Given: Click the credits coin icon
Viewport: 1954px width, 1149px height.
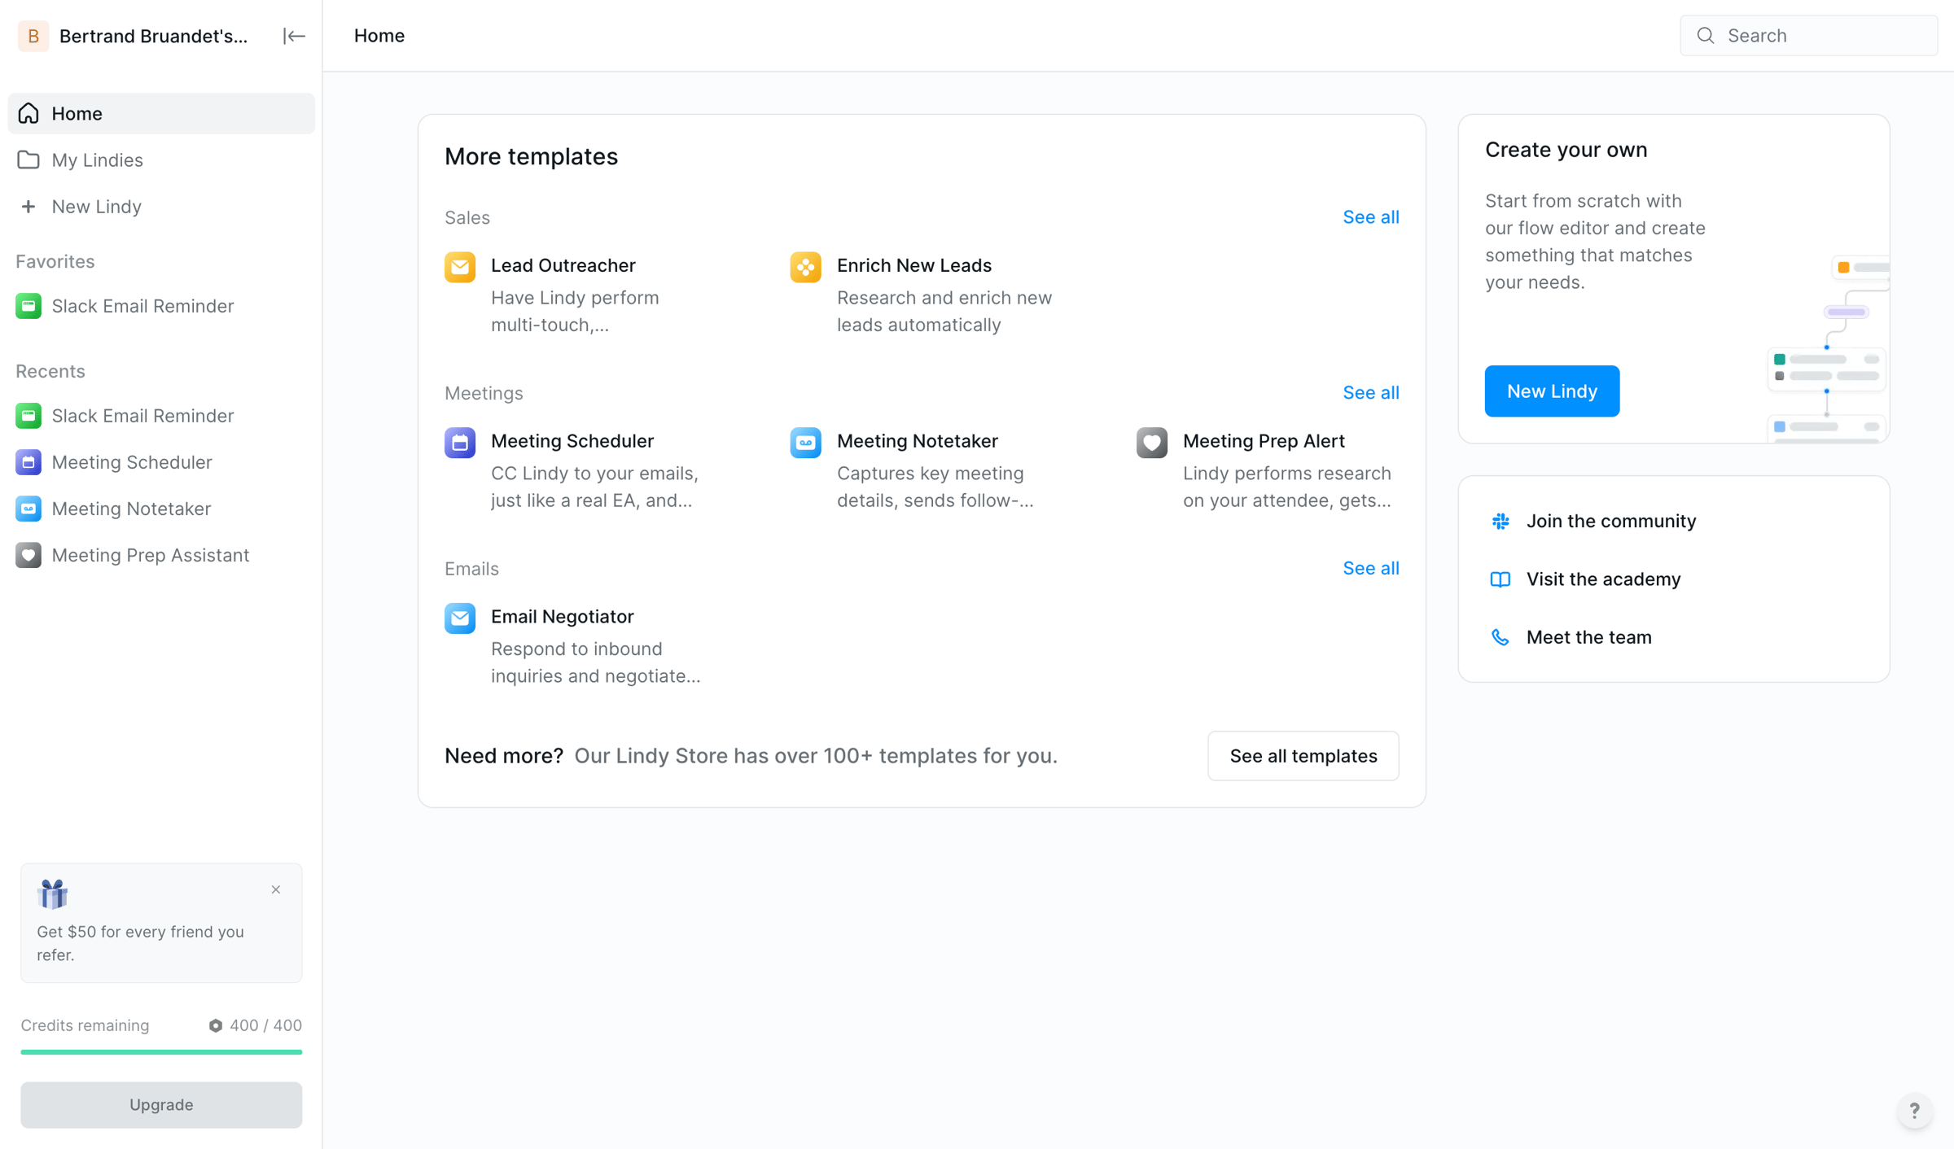Looking at the screenshot, I should coord(216,1026).
